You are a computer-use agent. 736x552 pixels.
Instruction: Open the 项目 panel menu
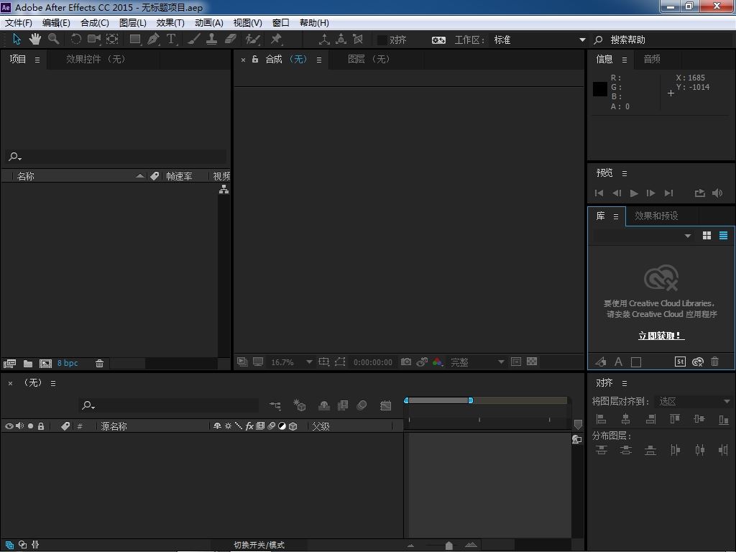click(37, 60)
